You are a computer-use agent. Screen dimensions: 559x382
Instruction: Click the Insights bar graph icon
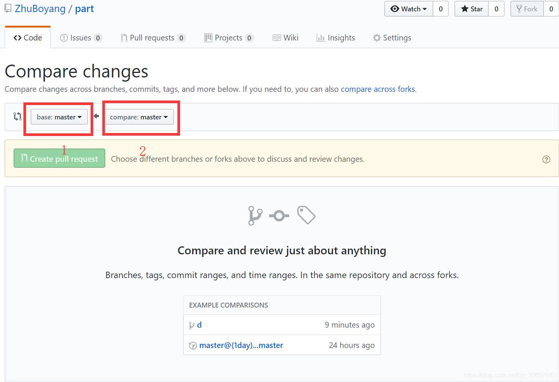point(321,38)
